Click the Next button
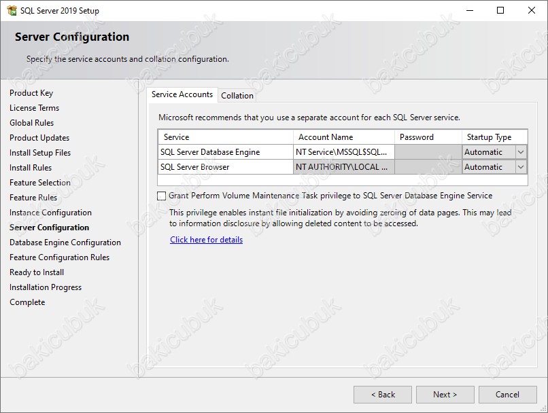The width and height of the screenshot is (548, 413). [445, 395]
